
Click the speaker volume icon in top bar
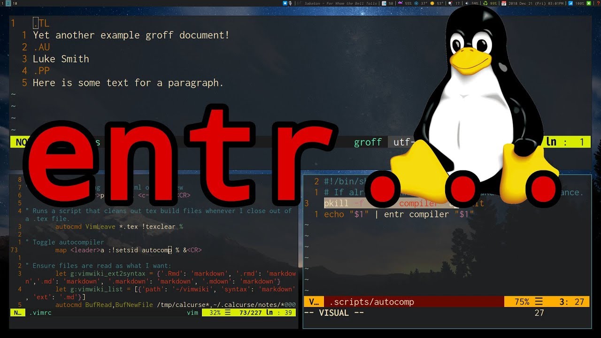467,3
